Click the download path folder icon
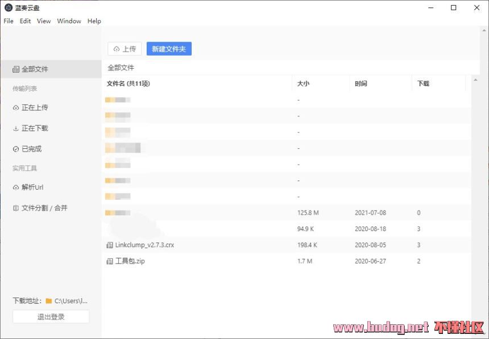The height and width of the screenshot is (339, 489). [x=49, y=301]
